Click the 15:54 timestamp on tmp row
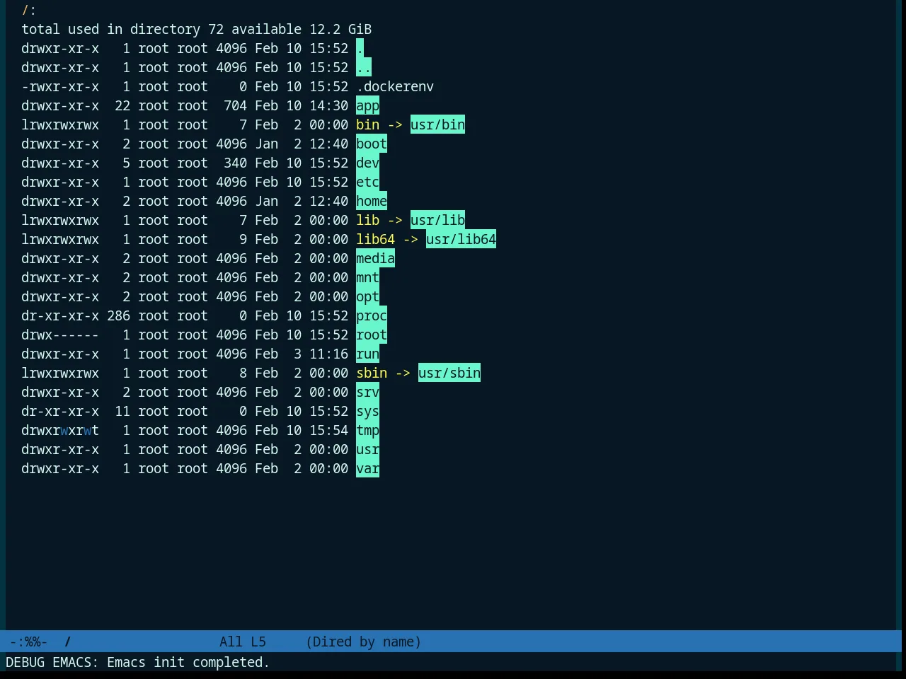Viewport: 906px width, 679px height. click(x=328, y=431)
